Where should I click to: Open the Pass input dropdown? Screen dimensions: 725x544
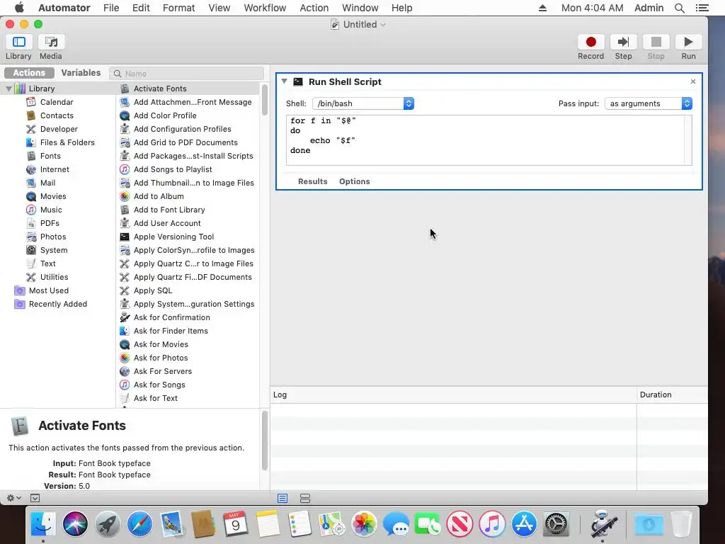649,103
